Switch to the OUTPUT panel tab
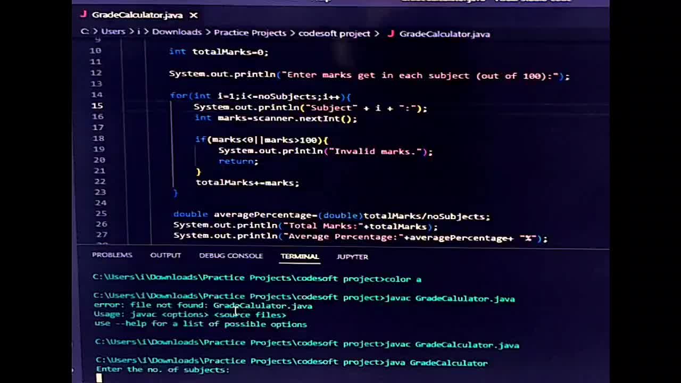Viewport: 681px width, 383px height. tap(165, 255)
